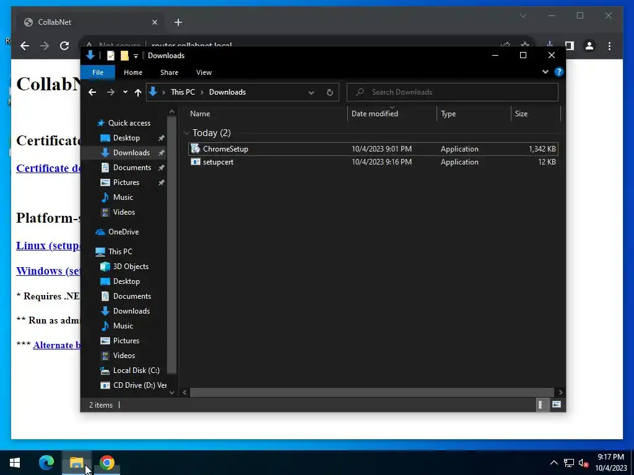Go back in File Explorer

pos(92,92)
